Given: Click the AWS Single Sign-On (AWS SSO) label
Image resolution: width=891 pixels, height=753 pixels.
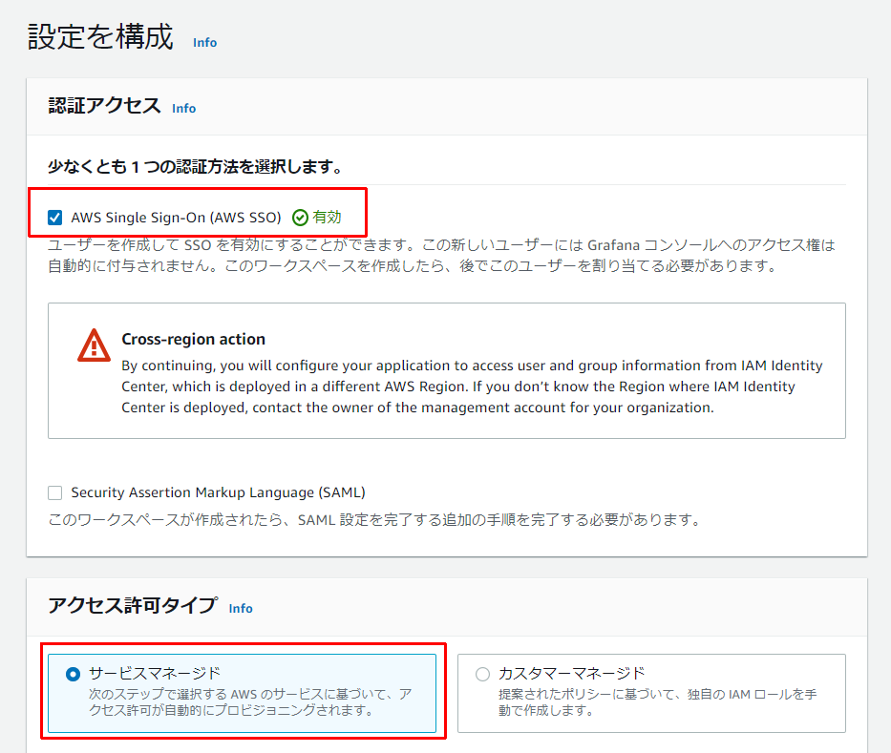Looking at the screenshot, I should (176, 218).
